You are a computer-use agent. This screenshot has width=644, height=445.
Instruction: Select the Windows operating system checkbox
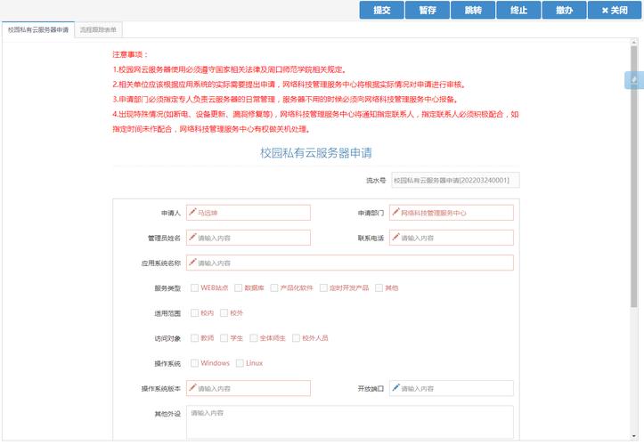point(195,363)
